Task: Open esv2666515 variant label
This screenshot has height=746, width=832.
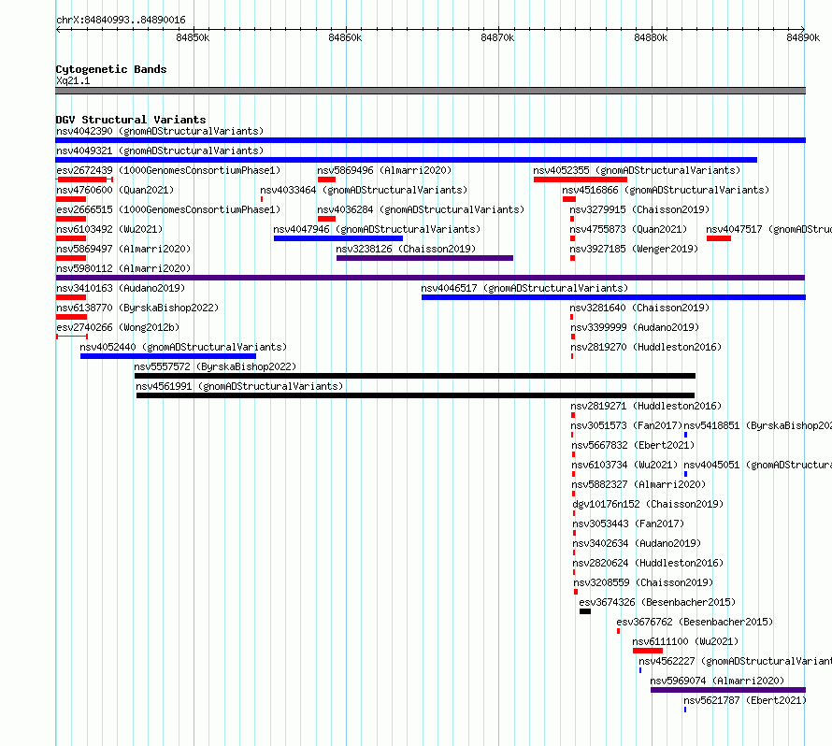Action: click(168, 209)
